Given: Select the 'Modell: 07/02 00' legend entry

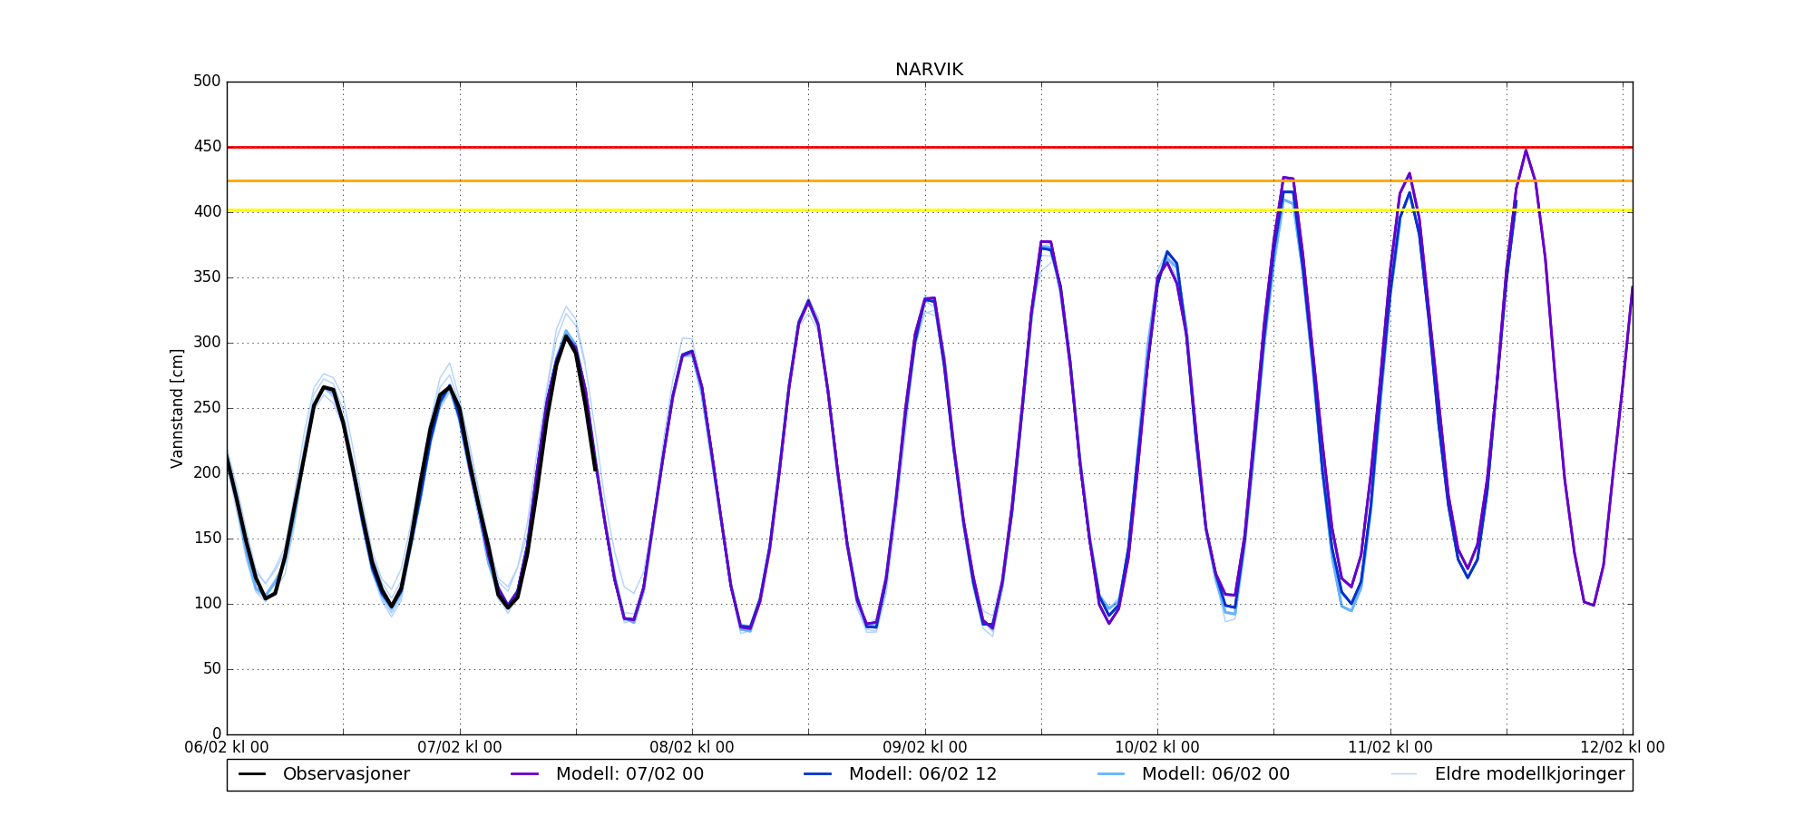Looking at the screenshot, I should tap(629, 774).
